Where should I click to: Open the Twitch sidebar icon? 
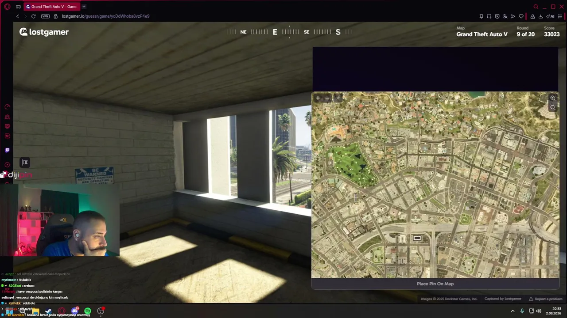point(7,150)
